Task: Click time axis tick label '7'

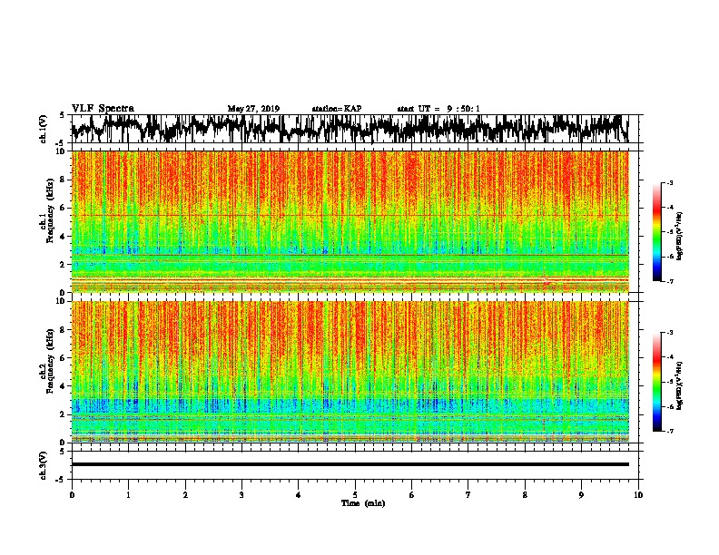Action: (468, 495)
